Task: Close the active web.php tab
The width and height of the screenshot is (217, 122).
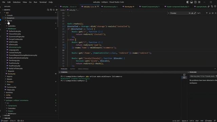Action: point(98,6)
